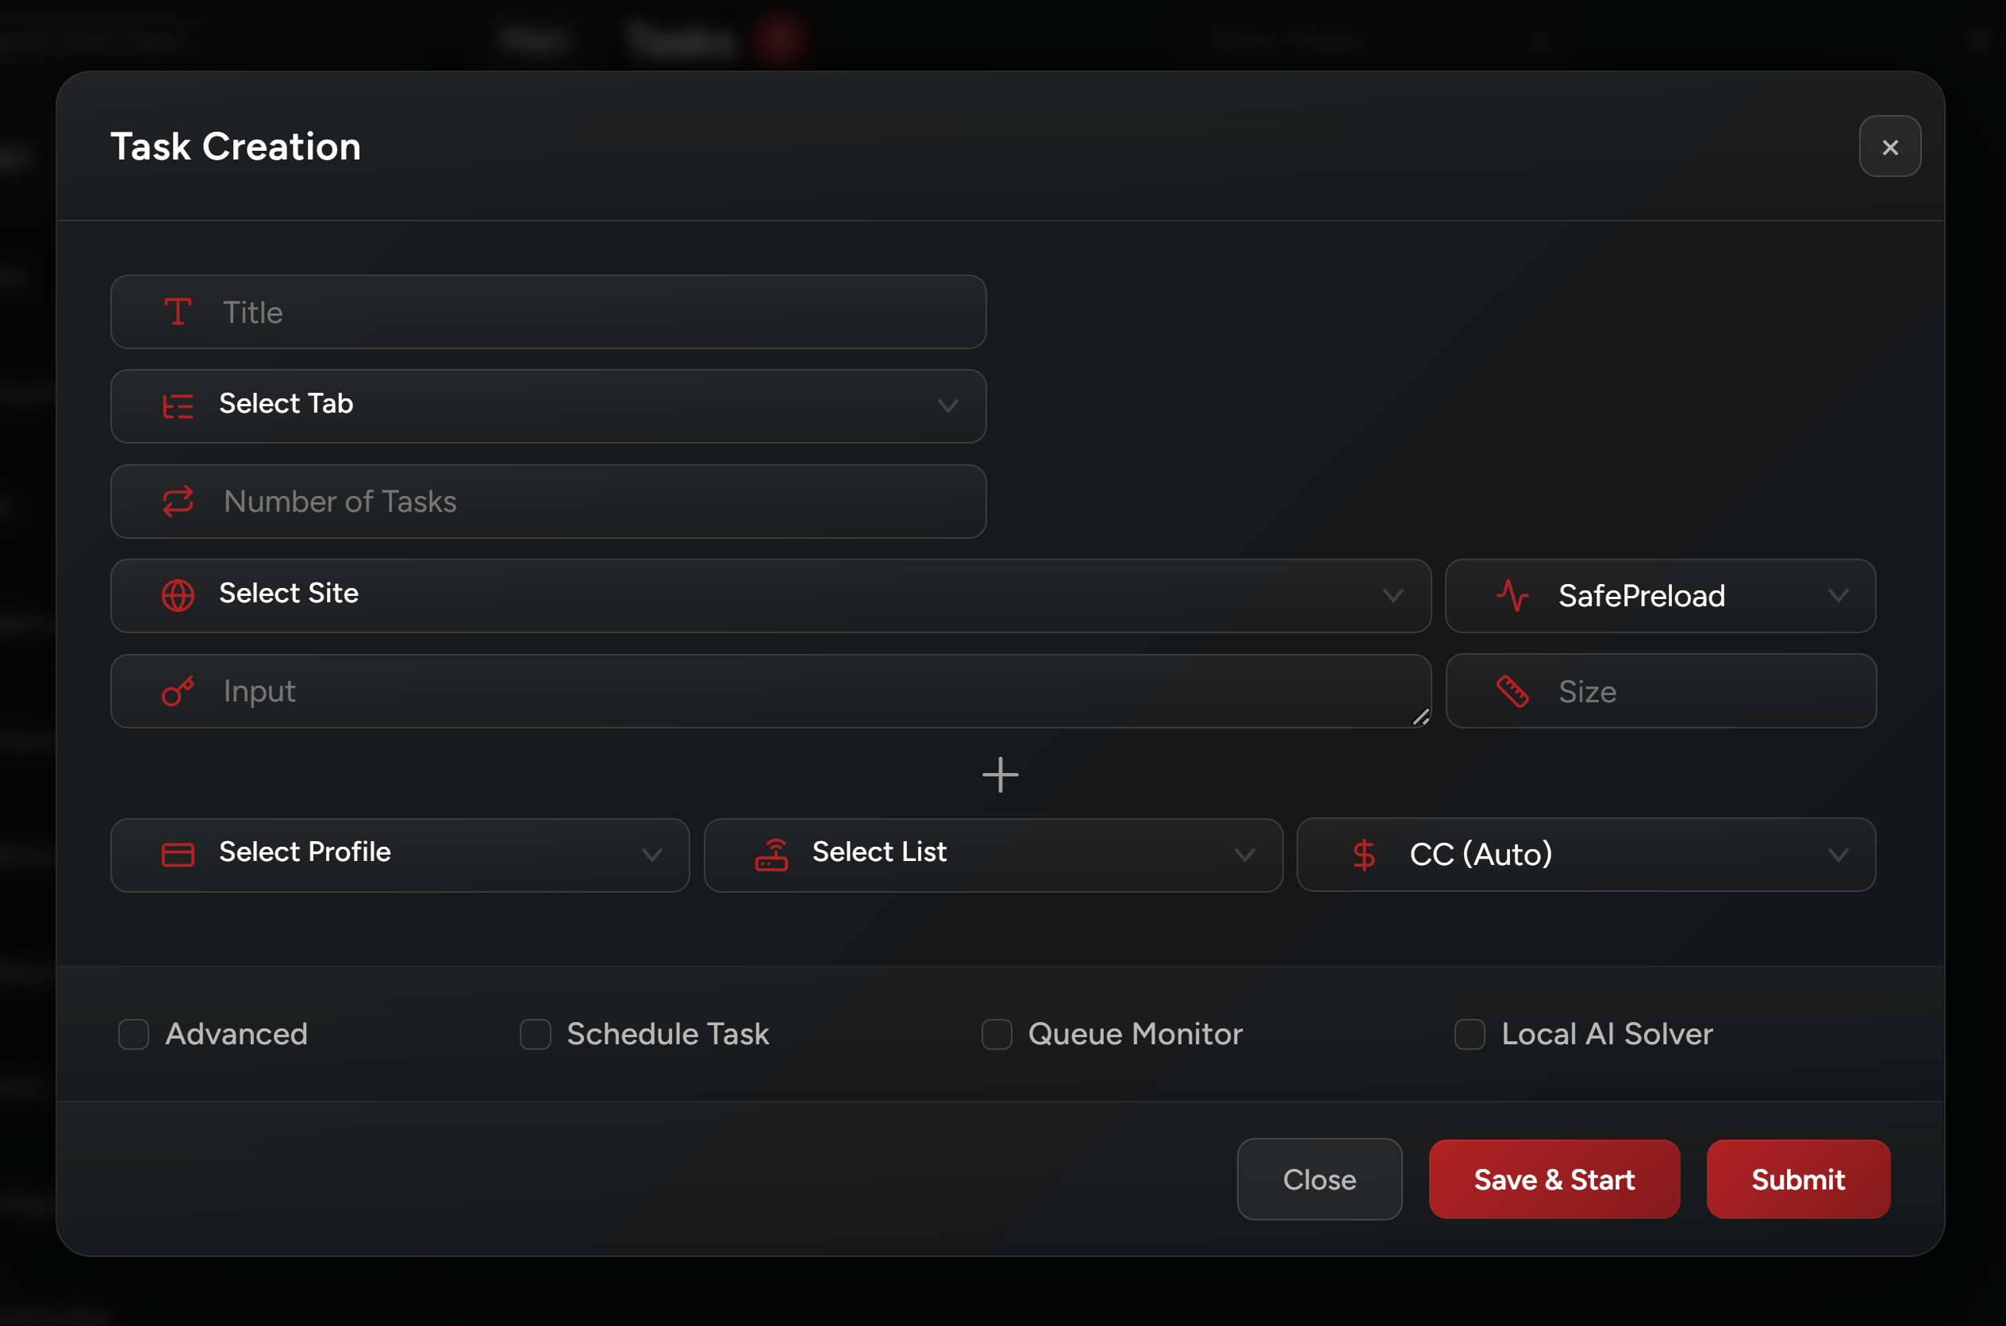The height and width of the screenshot is (1326, 2006).
Task: Click the Submit button
Action: (1797, 1179)
